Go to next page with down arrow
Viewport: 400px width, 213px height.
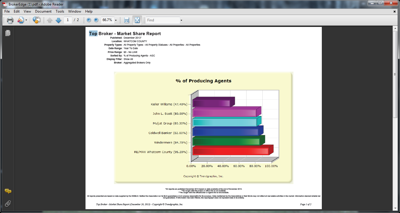(x=58, y=20)
